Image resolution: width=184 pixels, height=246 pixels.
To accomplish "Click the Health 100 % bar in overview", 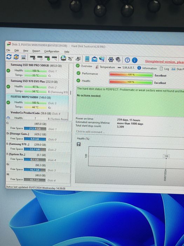I will click(131, 82).
